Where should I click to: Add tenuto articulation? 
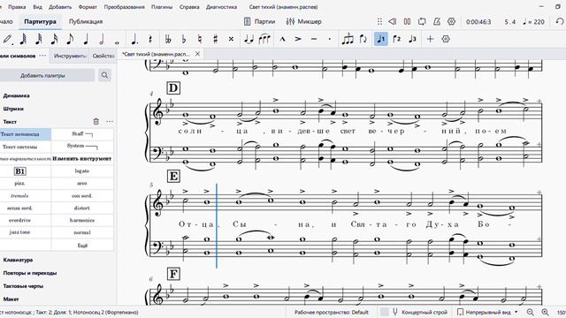[314, 39]
